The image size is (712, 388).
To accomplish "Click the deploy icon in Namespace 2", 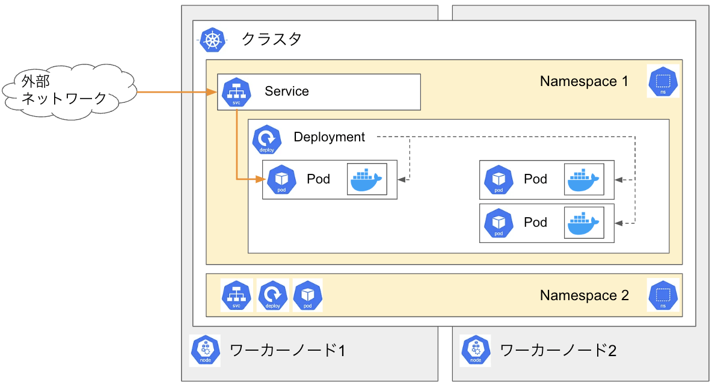I will (x=273, y=295).
